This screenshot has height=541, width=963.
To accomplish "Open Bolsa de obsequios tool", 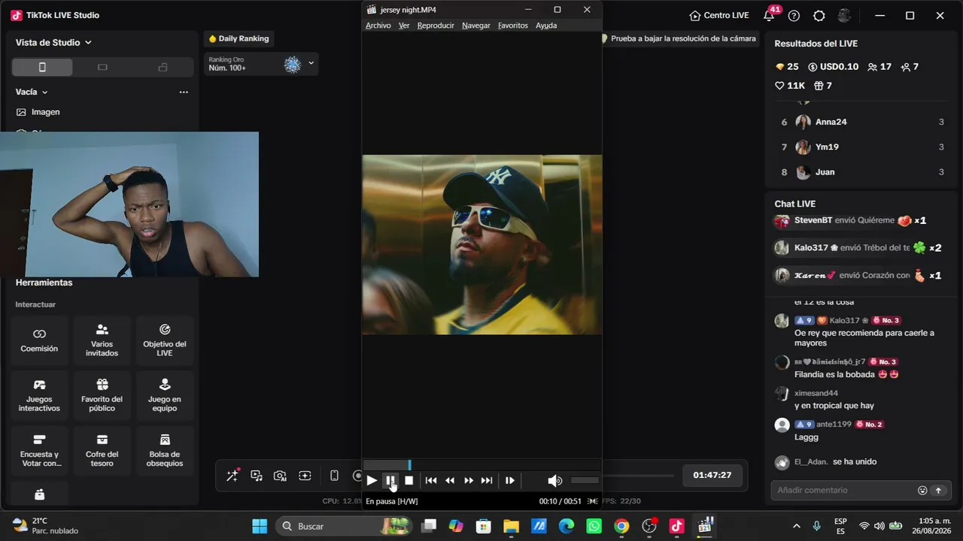I will (x=165, y=449).
